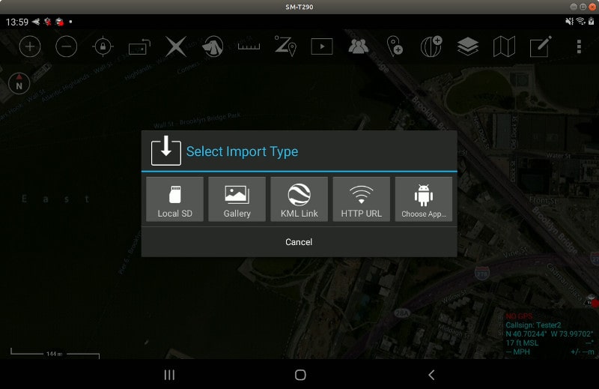
Task: Zoom in with the plus icon
Action: tap(30, 46)
